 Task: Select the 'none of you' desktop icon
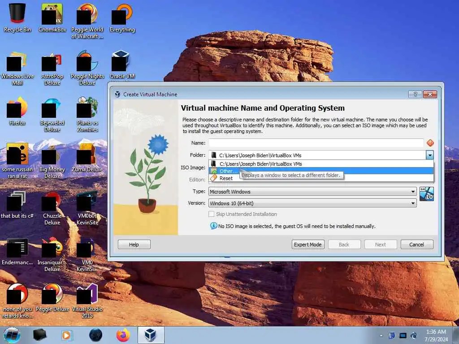[17, 301]
